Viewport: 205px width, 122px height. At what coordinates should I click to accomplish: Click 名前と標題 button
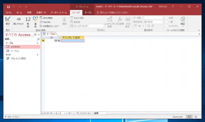tap(77, 18)
